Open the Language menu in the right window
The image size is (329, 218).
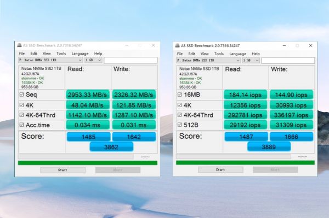[x=237, y=54]
